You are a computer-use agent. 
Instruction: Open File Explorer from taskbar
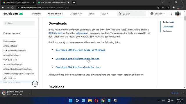[90, 101]
